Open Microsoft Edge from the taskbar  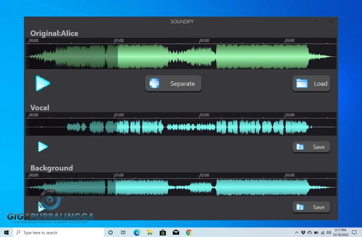click(x=137, y=232)
